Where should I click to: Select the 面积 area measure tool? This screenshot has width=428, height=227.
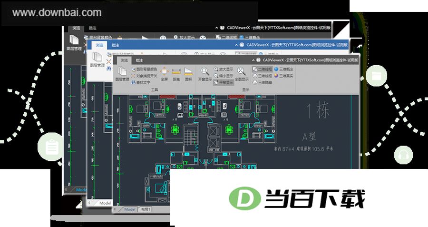(x=188, y=74)
